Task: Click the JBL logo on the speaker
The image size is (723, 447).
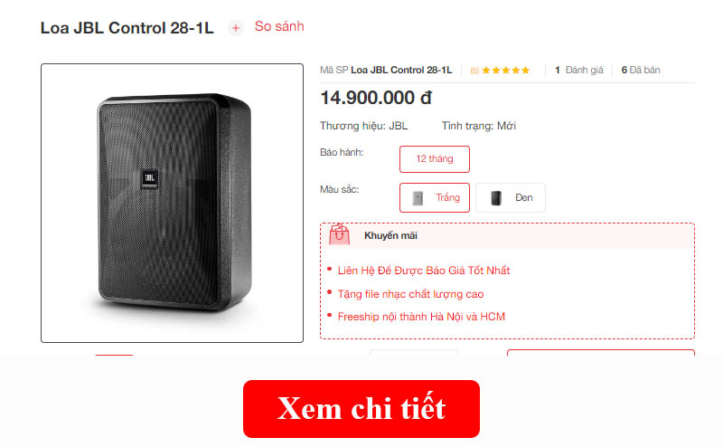Action: click(x=149, y=179)
